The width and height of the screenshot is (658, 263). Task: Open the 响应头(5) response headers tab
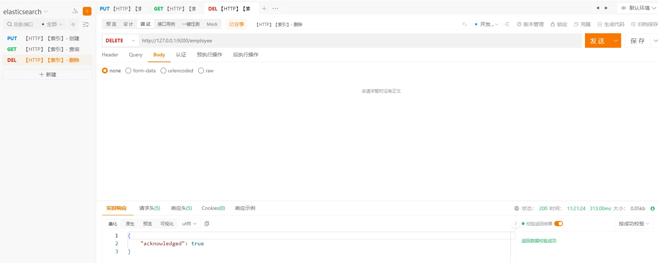(x=181, y=208)
